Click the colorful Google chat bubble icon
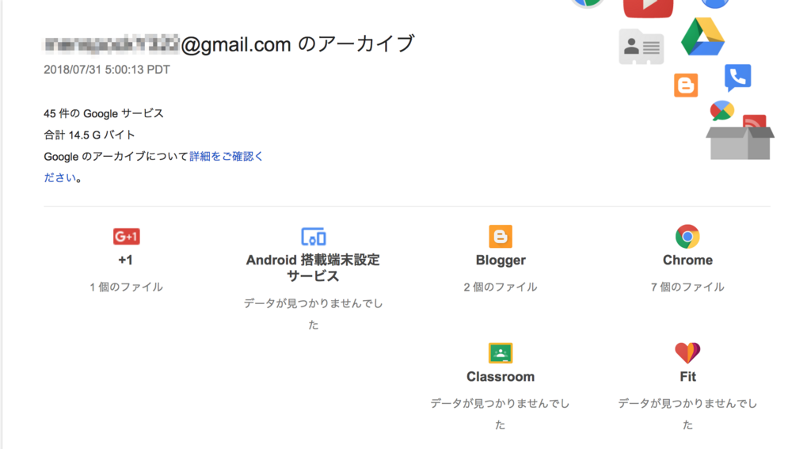The width and height of the screenshot is (811, 449). (x=722, y=110)
